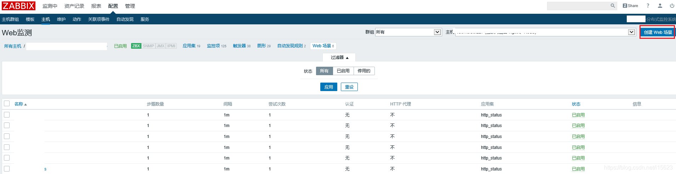
Task: Select 已启用 status filter option
Action: tap(343, 71)
